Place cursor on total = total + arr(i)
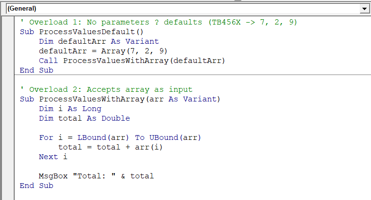The height and width of the screenshot is (200, 371). 111,147
